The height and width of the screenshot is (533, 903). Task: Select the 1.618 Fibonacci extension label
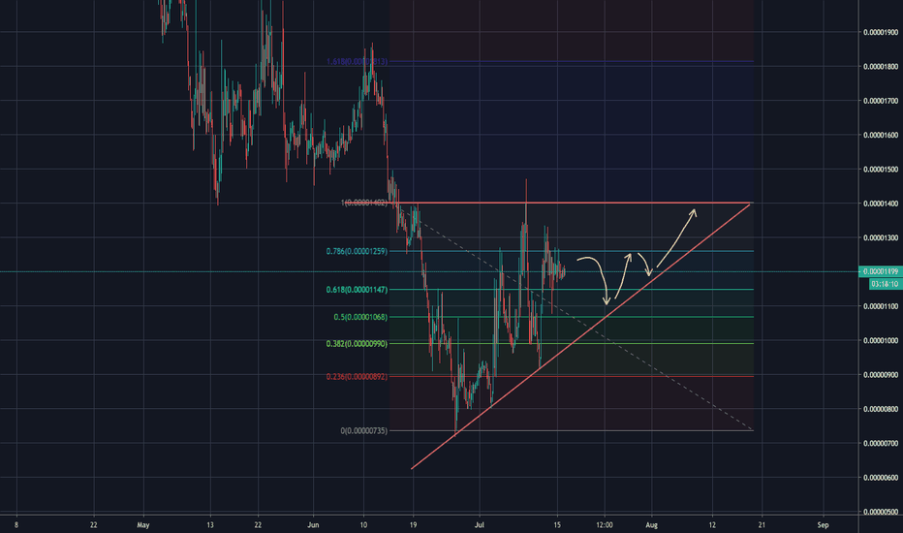point(357,62)
